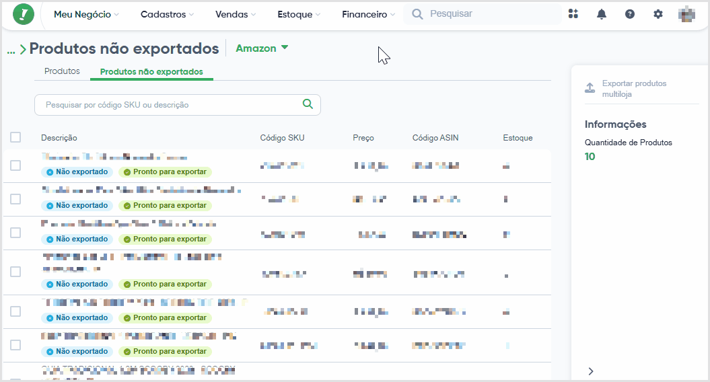The height and width of the screenshot is (382, 710).
Task: Click the Código ASIN column header
Action: pos(435,138)
